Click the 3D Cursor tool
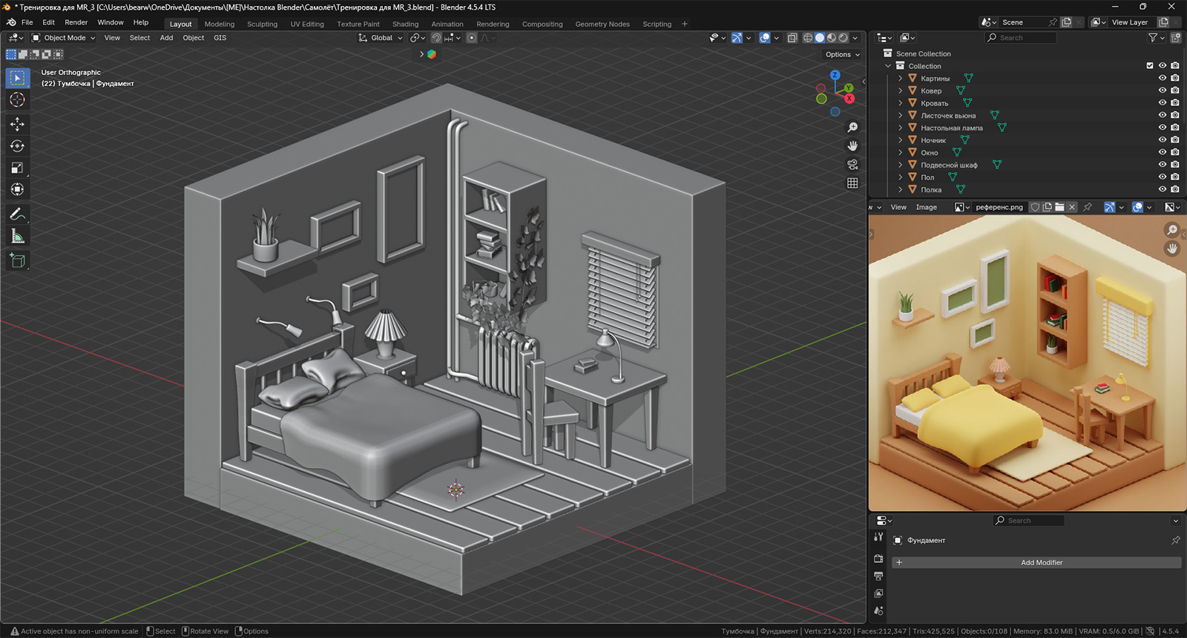Image resolution: width=1187 pixels, height=638 pixels. [17, 99]
